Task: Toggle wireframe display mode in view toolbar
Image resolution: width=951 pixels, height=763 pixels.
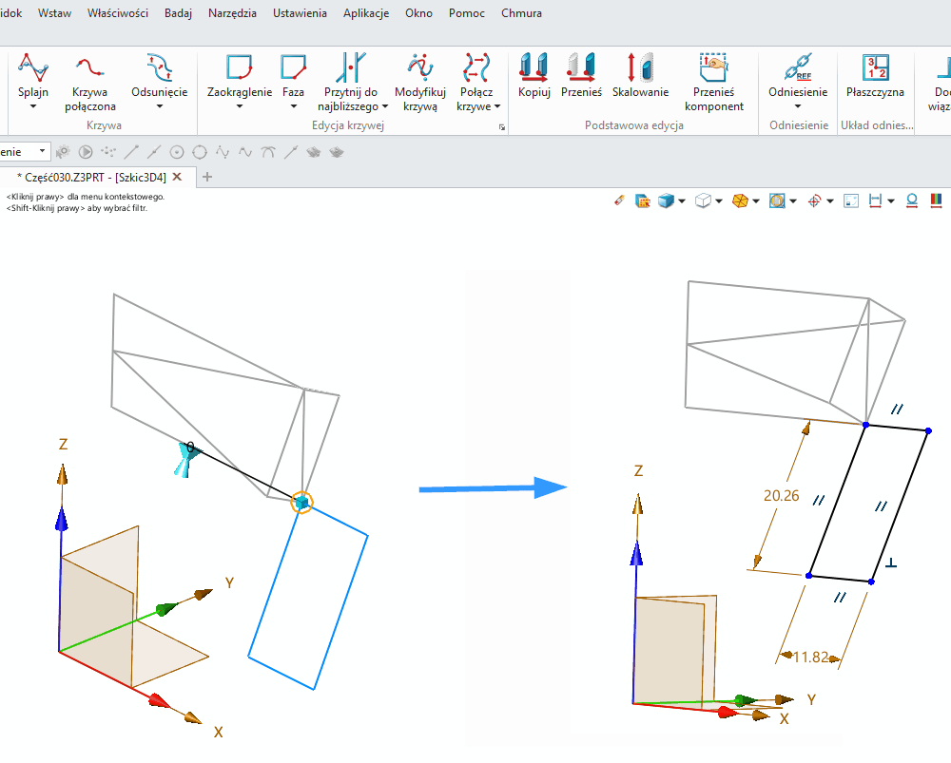Action: click(x=704, y=200)
